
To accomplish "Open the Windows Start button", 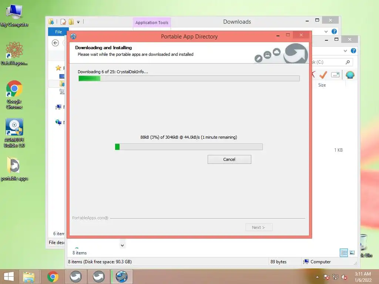I will pyautogui.click(x=9, y=277).
